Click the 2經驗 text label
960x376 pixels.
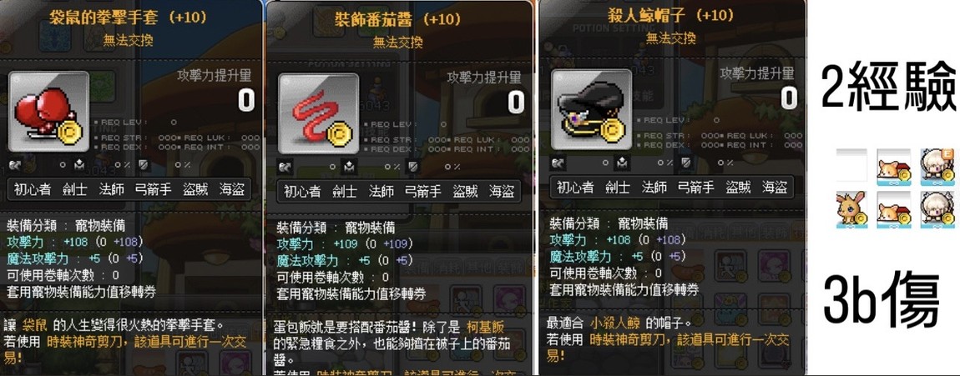(x=888, y=86)
